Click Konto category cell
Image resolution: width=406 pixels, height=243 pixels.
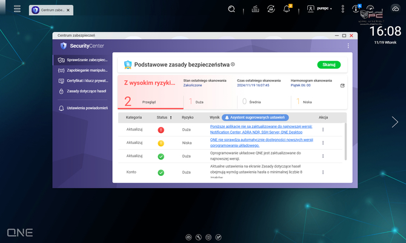click(131, 172)
